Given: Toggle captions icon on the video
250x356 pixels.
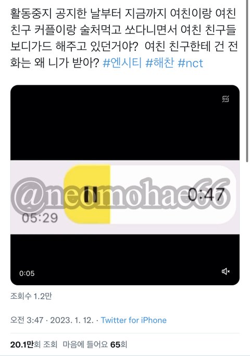Looking at the screenshot, I should (x=226, y=99).
